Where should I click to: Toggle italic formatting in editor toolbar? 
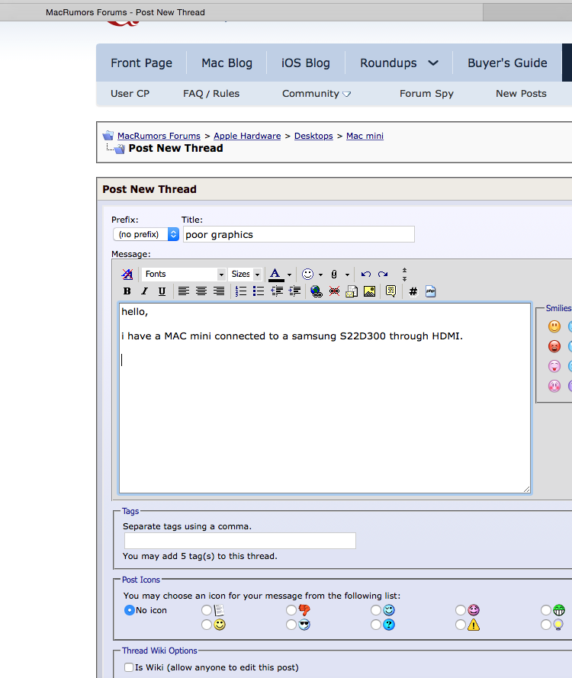click(x=144, y=291)
